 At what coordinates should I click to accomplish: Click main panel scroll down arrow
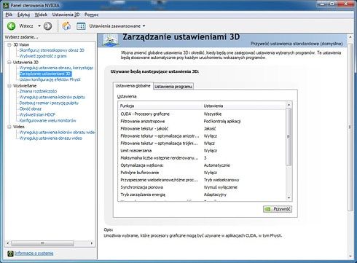350,256
